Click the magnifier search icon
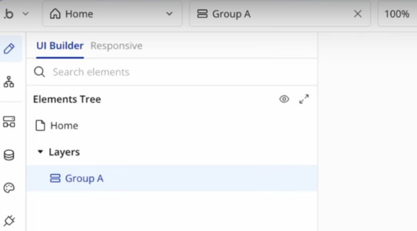Viewport: 417px width, 231px height. (x=39, y=72)
